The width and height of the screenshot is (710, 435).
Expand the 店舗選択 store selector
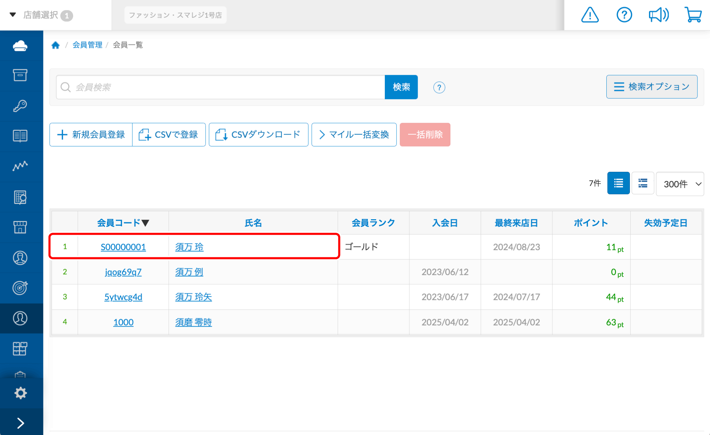coord(41,15)
